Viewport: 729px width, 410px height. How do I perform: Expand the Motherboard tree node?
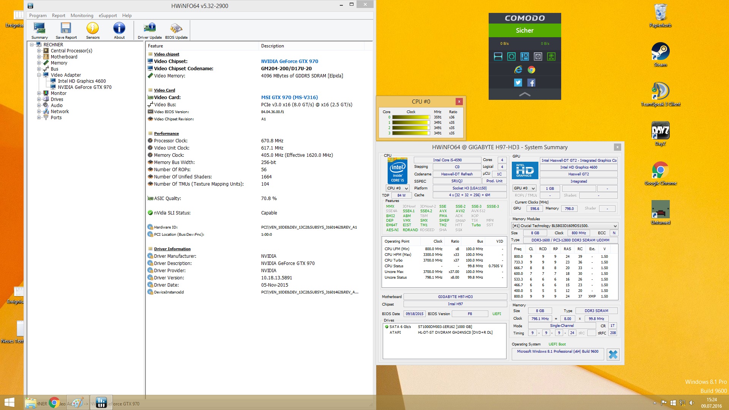[39, 57]
